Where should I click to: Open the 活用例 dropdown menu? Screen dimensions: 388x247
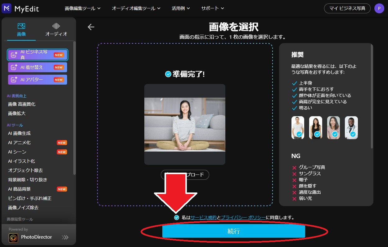(x=181, y=8)
